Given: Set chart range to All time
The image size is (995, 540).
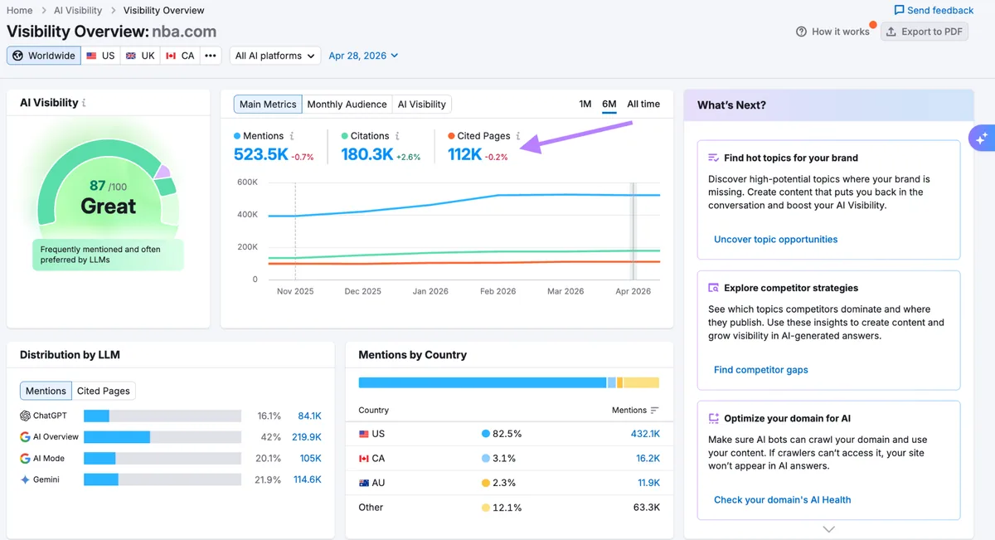Looking at the screenshot, I should pos(643,104).
